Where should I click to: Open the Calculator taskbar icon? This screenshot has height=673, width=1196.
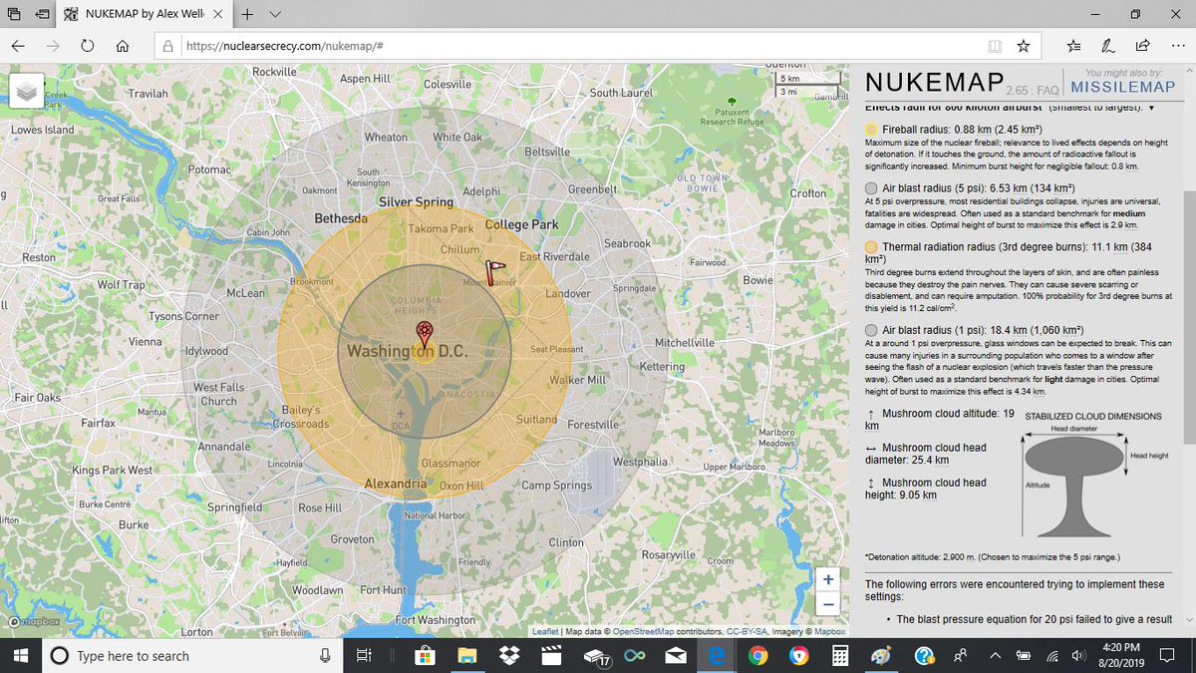click(x=840, y=656)
